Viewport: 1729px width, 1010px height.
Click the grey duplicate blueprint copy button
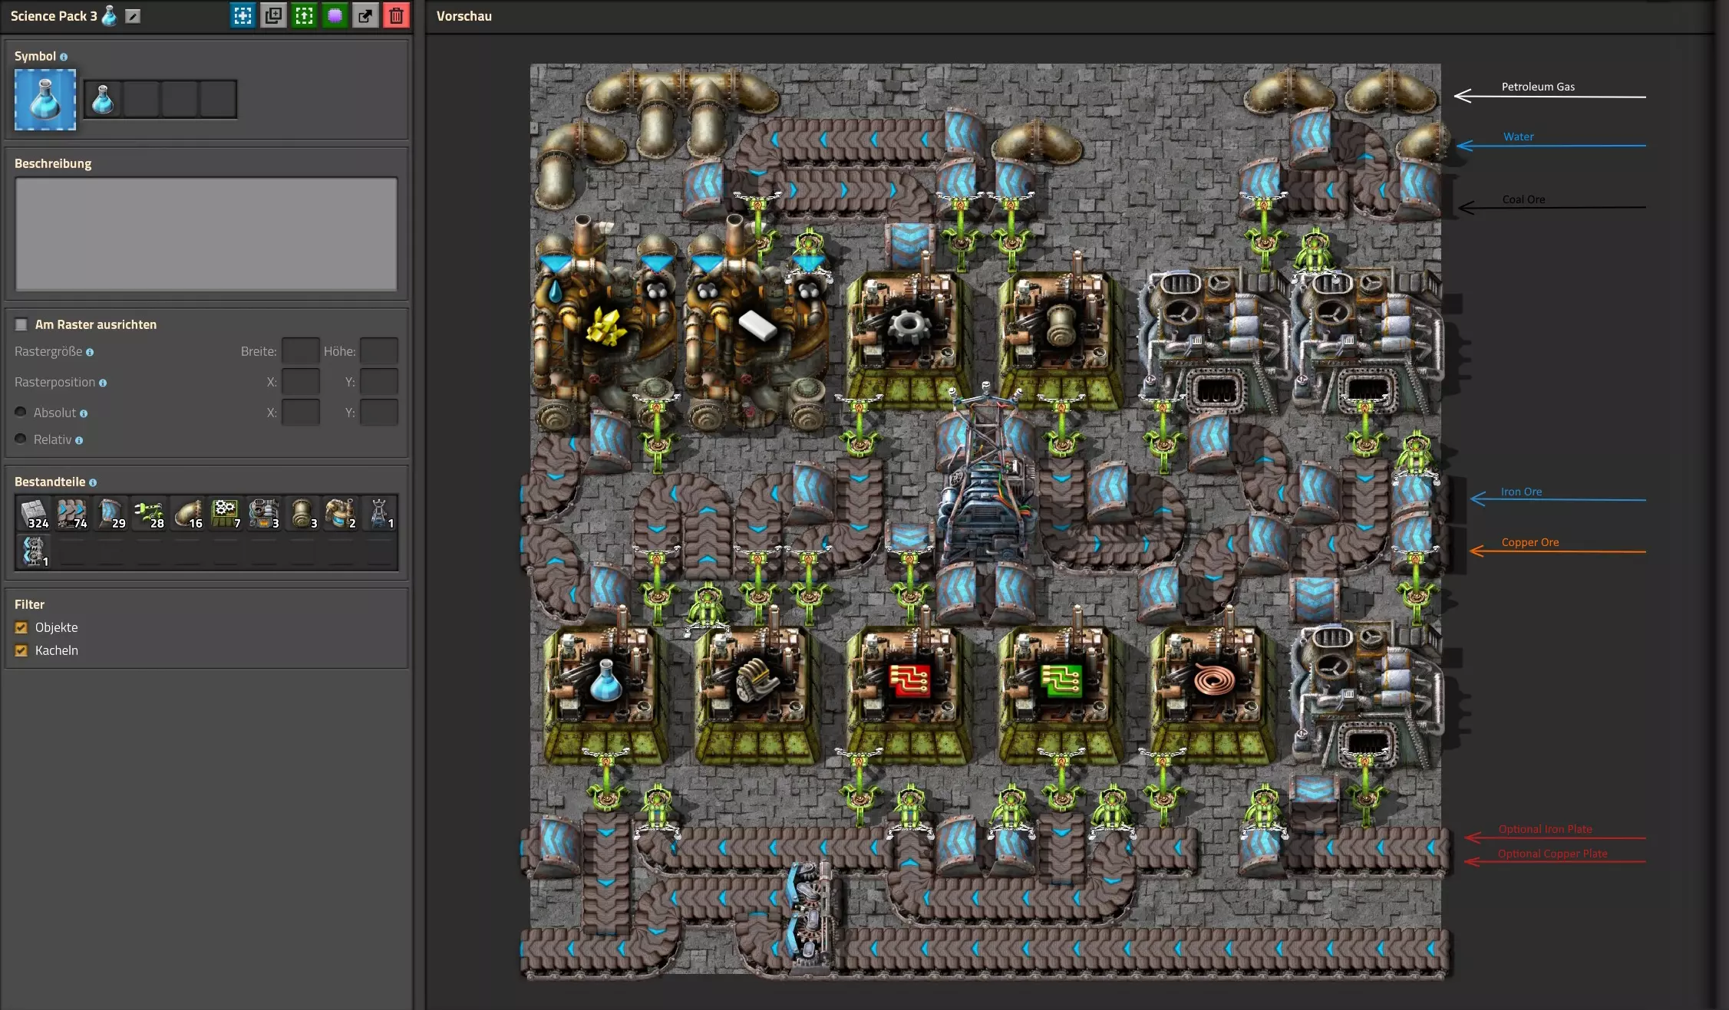(x=273, y=15)
